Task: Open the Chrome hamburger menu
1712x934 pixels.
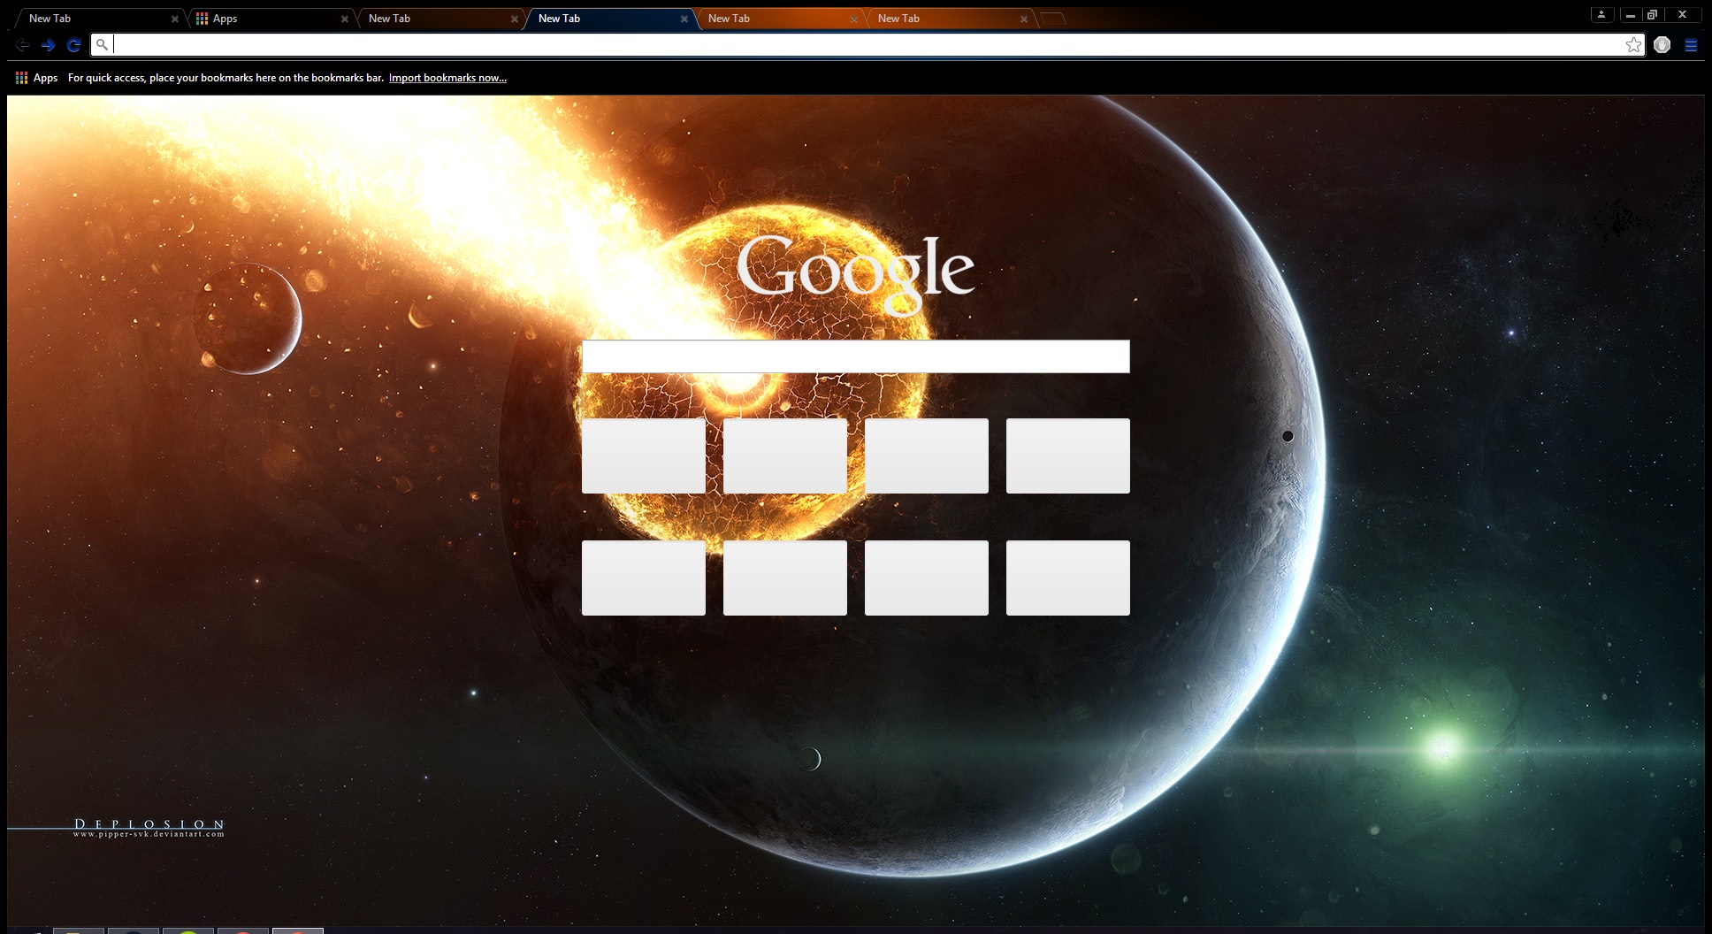Action: pos(1692,44)
